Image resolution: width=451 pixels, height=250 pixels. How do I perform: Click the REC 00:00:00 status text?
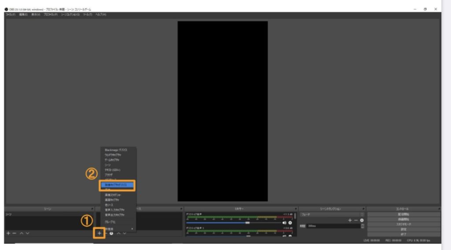(x=393, y=240)
